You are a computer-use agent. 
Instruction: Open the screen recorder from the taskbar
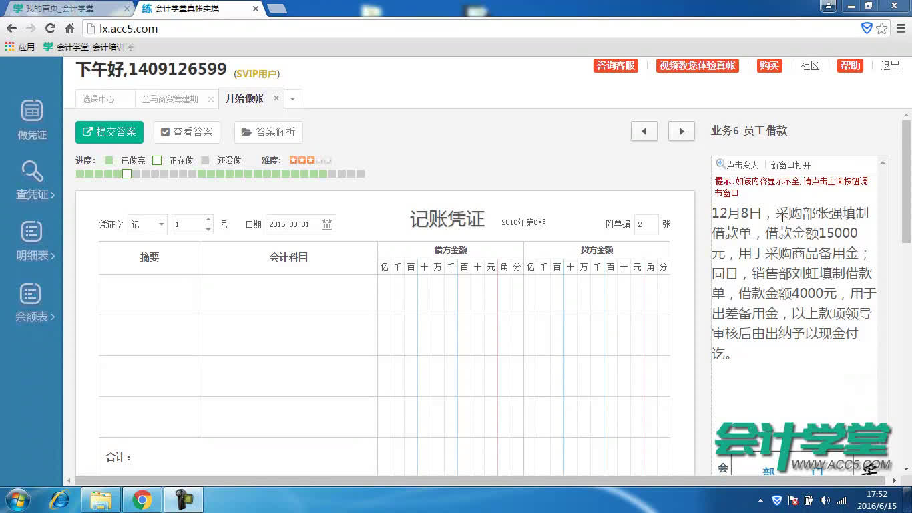click(x=182, y=499)
